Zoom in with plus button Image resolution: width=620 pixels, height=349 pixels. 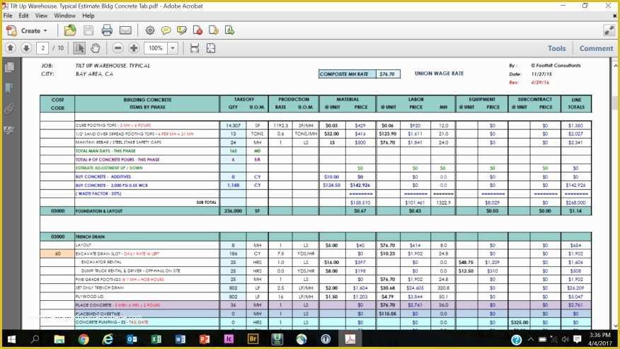coord(134,48)
